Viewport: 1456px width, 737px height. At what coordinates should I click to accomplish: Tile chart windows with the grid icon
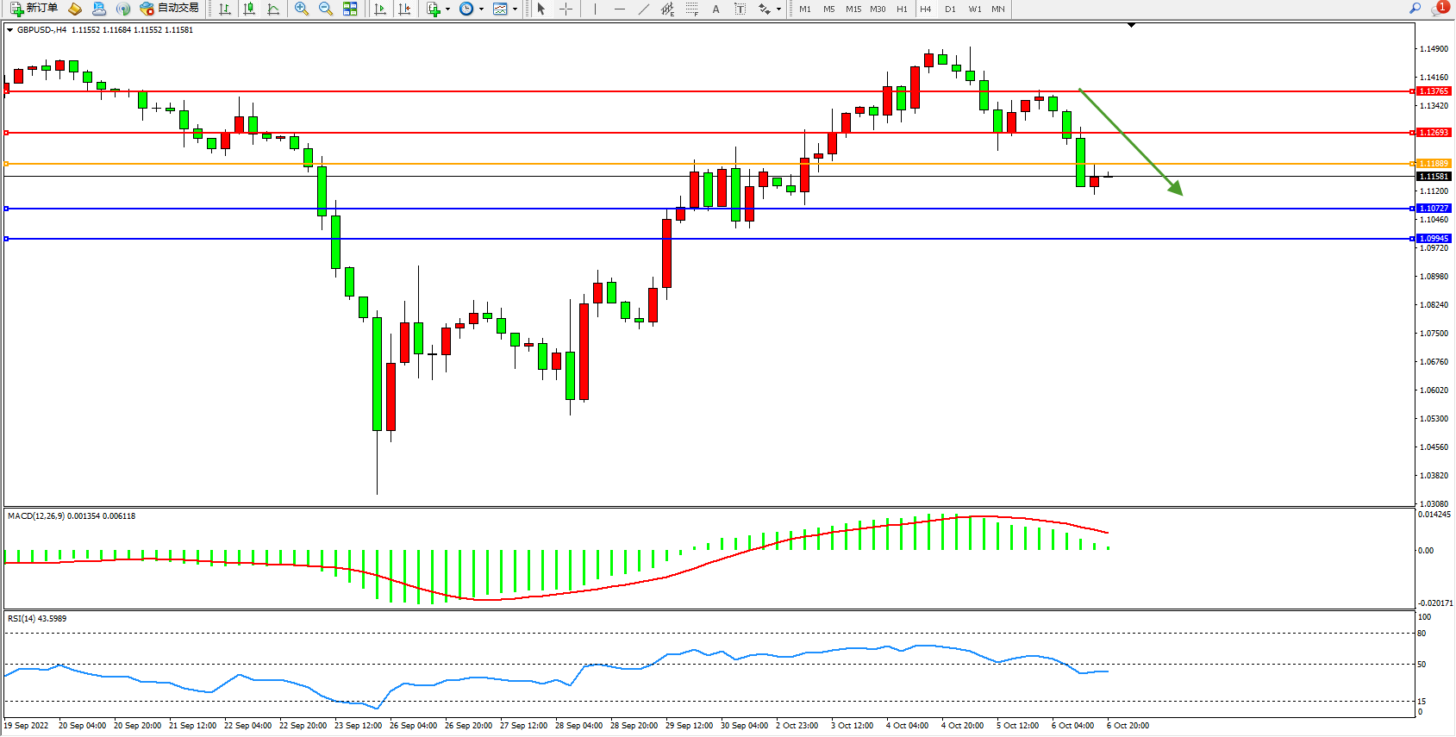[350, 9]
